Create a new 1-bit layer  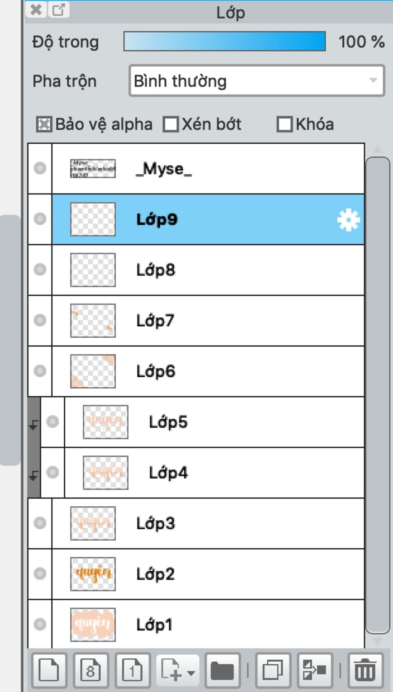pyautogui.click(x=132, y=670)
